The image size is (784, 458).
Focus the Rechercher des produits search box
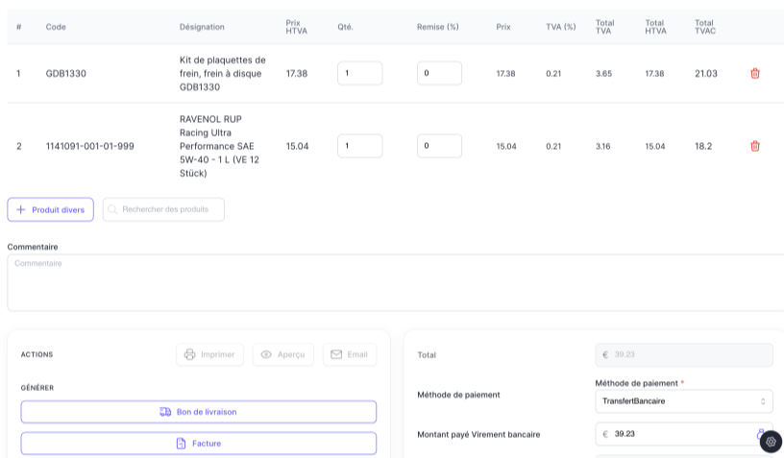point(164,209)
